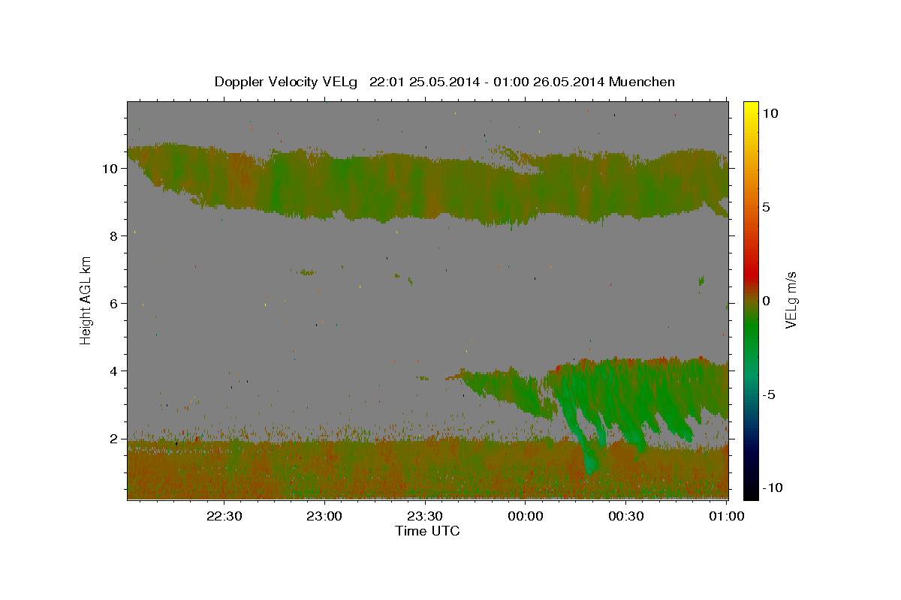901x600 pixels.
Task: Select the '00:30' time axis label
Action: coord(626,516)
